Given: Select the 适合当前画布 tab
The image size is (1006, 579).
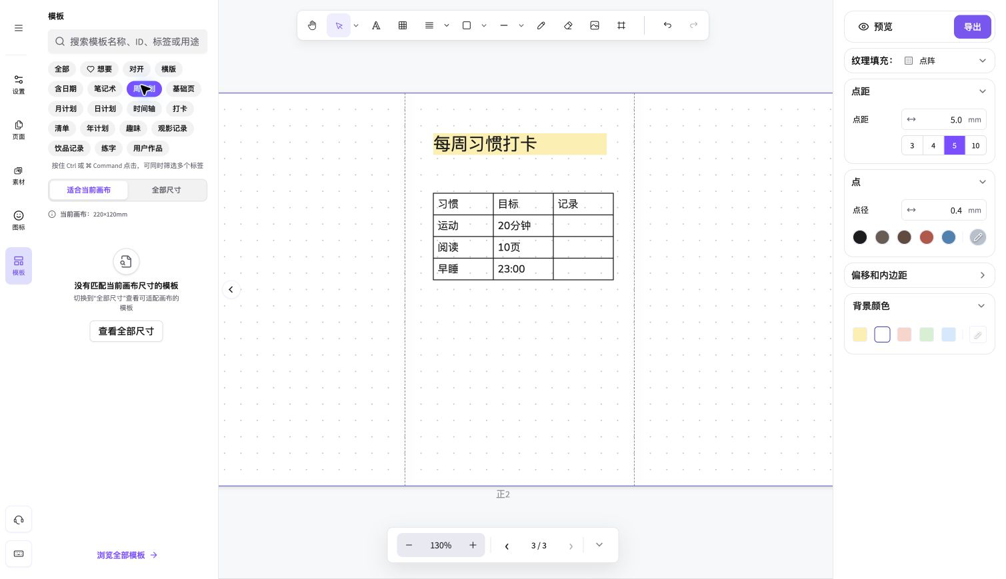Looking at the screenshot, I should (89, 190).
